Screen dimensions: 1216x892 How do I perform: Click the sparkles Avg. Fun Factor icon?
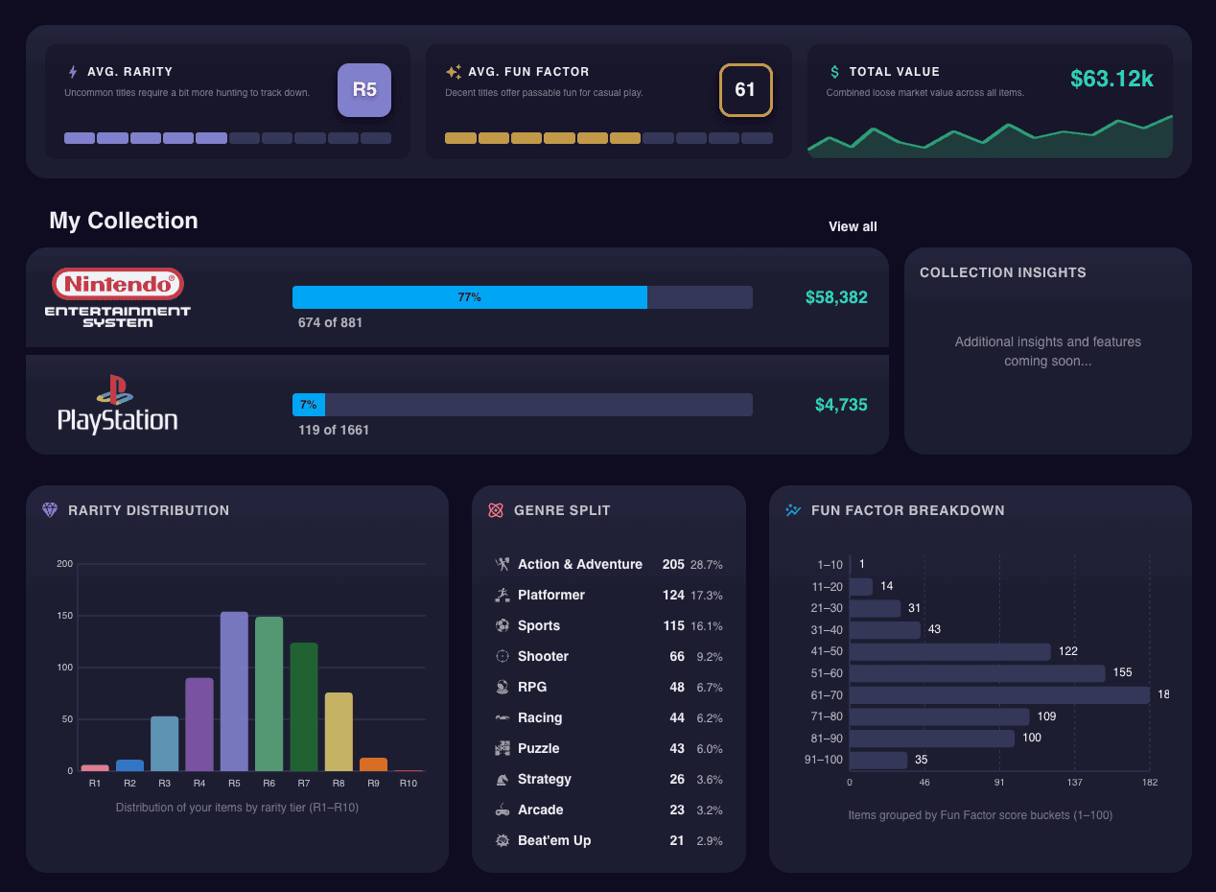(452, 71)
